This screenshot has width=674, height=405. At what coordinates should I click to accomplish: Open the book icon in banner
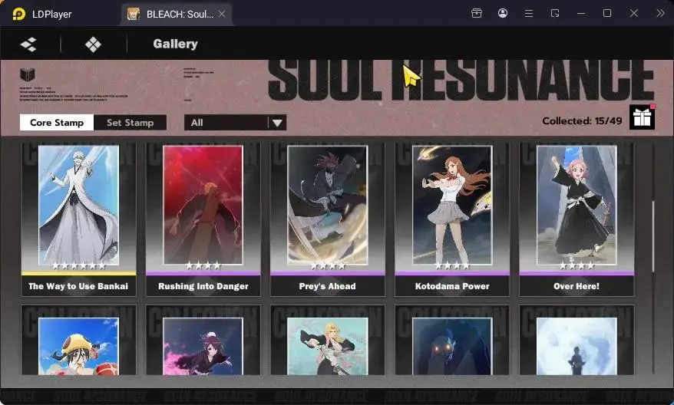pyautogui.click(x=28, y=74)
